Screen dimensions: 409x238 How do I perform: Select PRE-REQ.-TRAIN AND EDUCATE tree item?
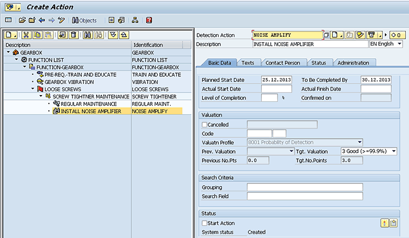tap(80, 75)
